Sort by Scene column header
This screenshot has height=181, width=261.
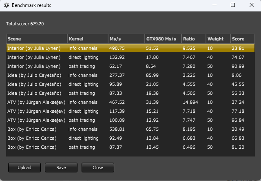[36, 39]
